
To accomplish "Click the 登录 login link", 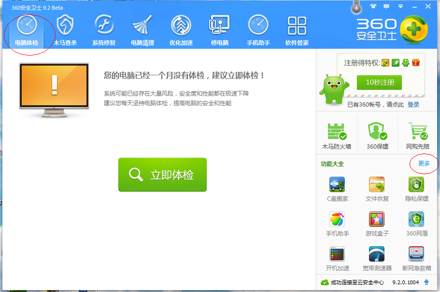I will pos(413,105).
